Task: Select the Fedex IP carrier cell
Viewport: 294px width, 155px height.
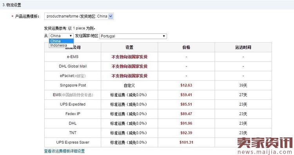Action: coord(73,114)
